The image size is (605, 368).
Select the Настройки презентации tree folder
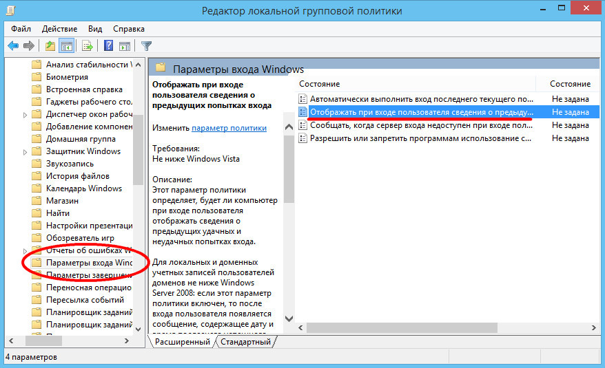[89, 226]
